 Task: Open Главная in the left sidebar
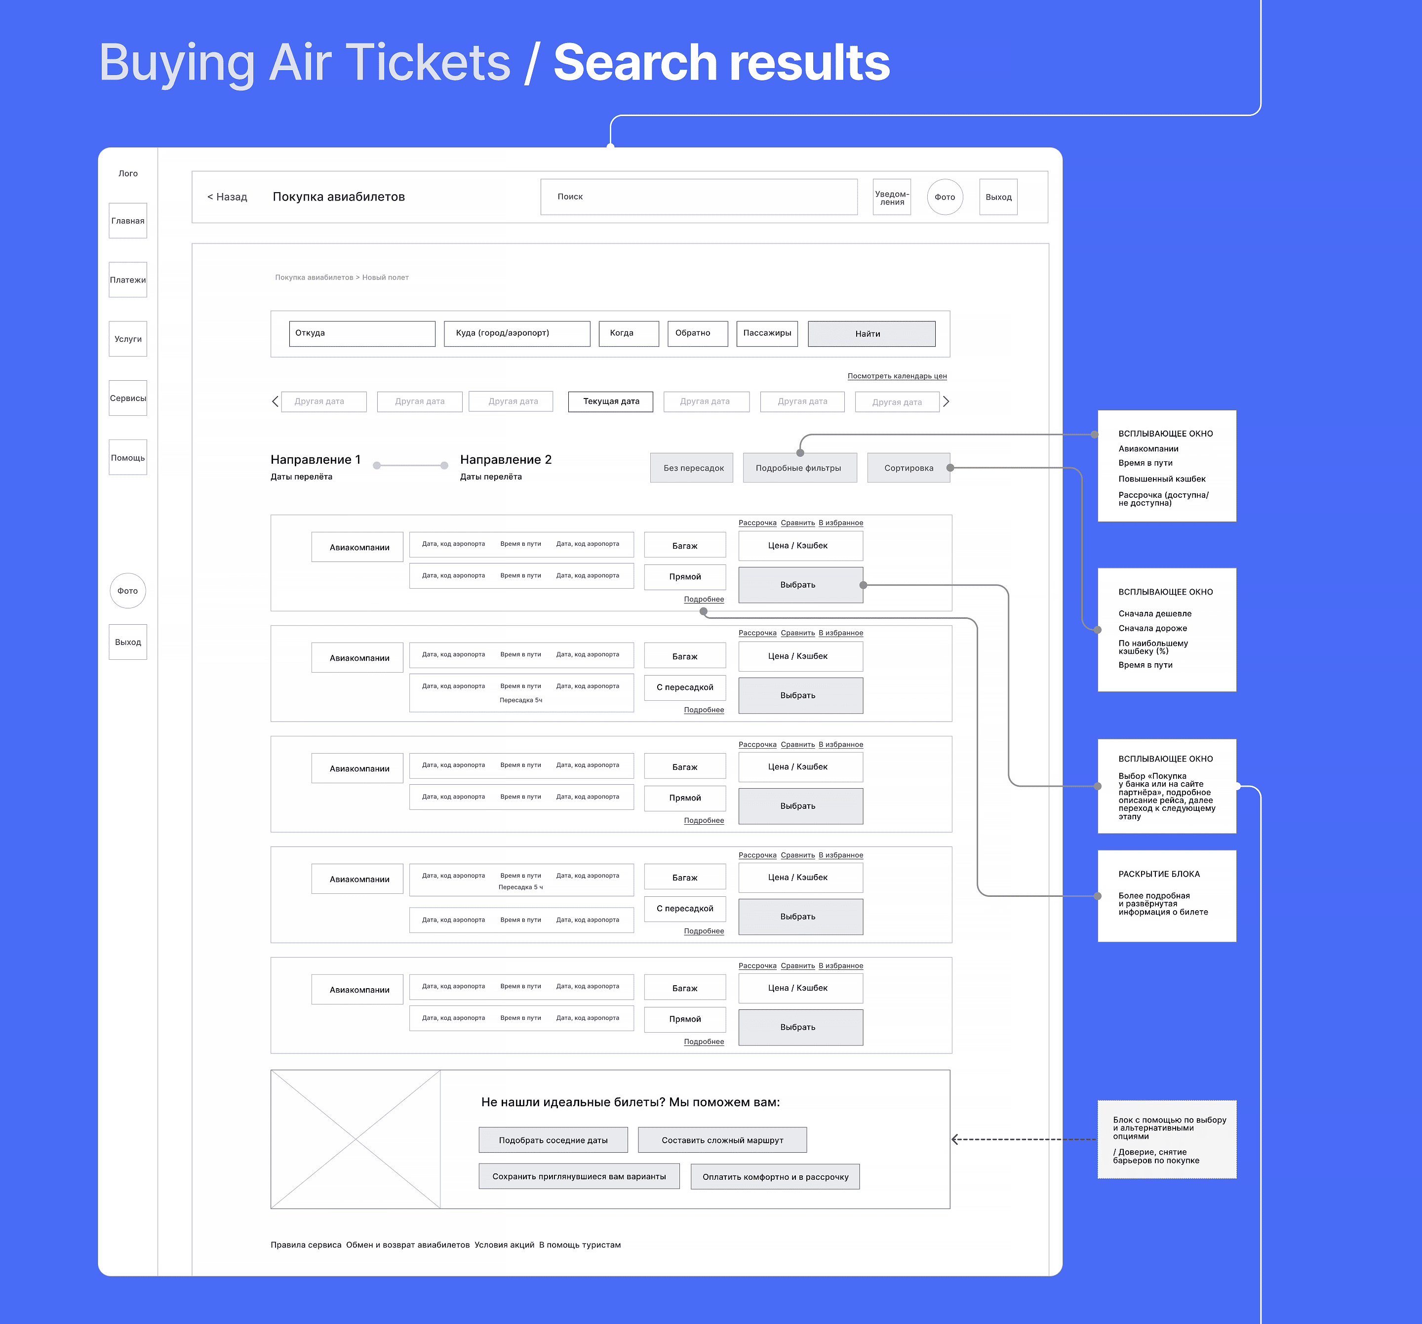(x=128, y=221)
